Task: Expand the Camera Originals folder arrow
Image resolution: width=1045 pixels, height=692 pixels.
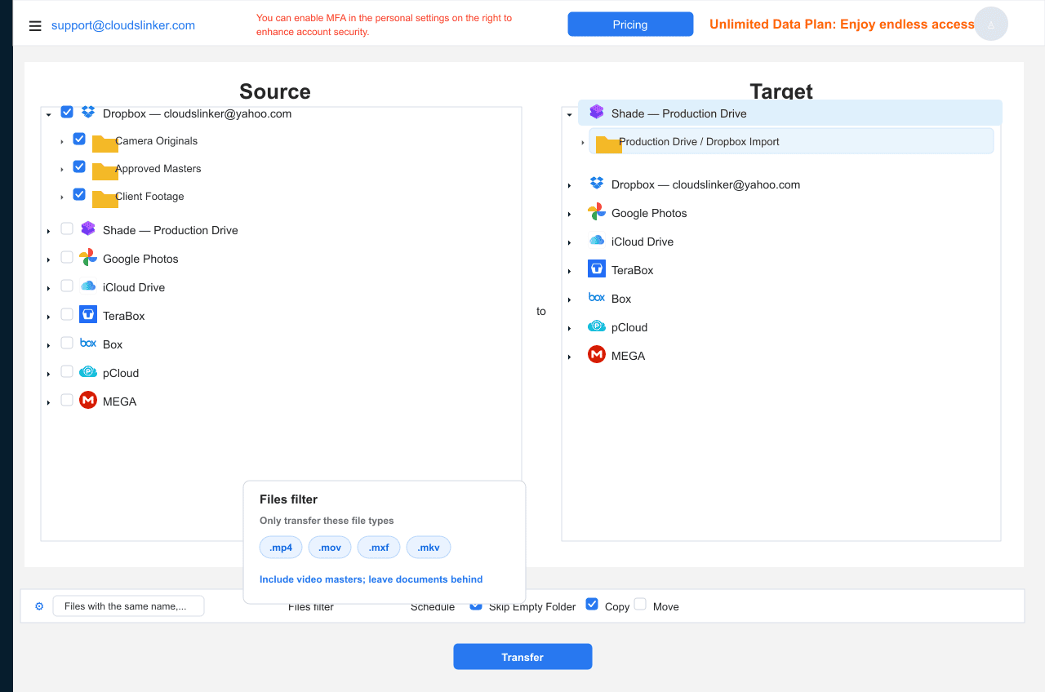Action: [62, 142]
